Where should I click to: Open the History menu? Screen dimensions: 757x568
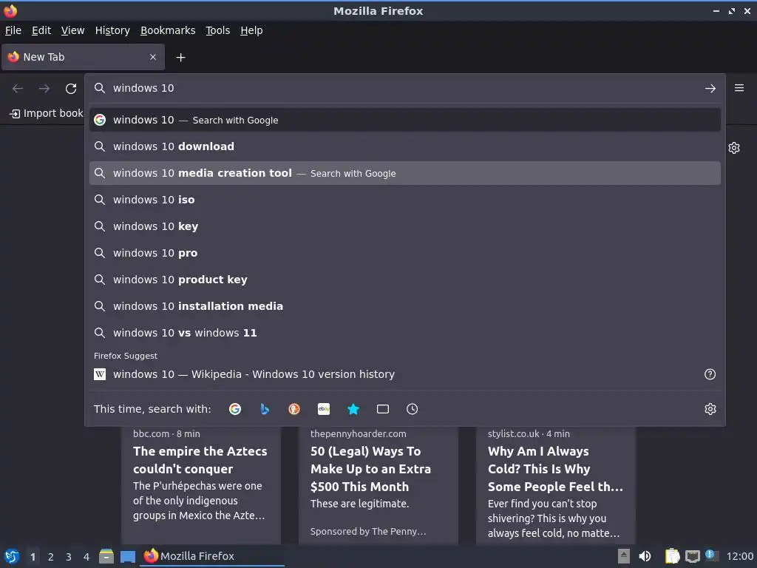pyautogui.click(x=112, y=30)
